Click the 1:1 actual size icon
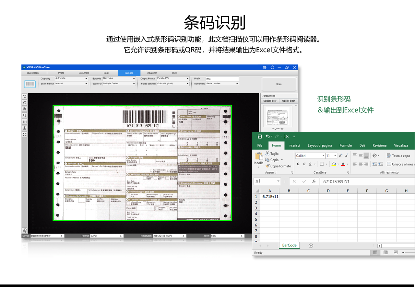Image resolution: width=415 pixels, height=287 pixels. pos(25,122)
